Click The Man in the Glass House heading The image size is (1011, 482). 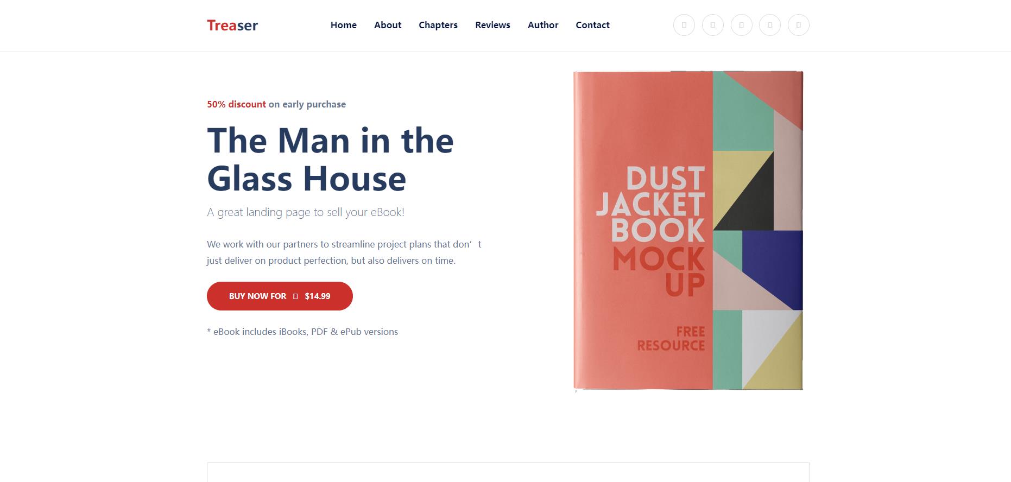point(330,159)
